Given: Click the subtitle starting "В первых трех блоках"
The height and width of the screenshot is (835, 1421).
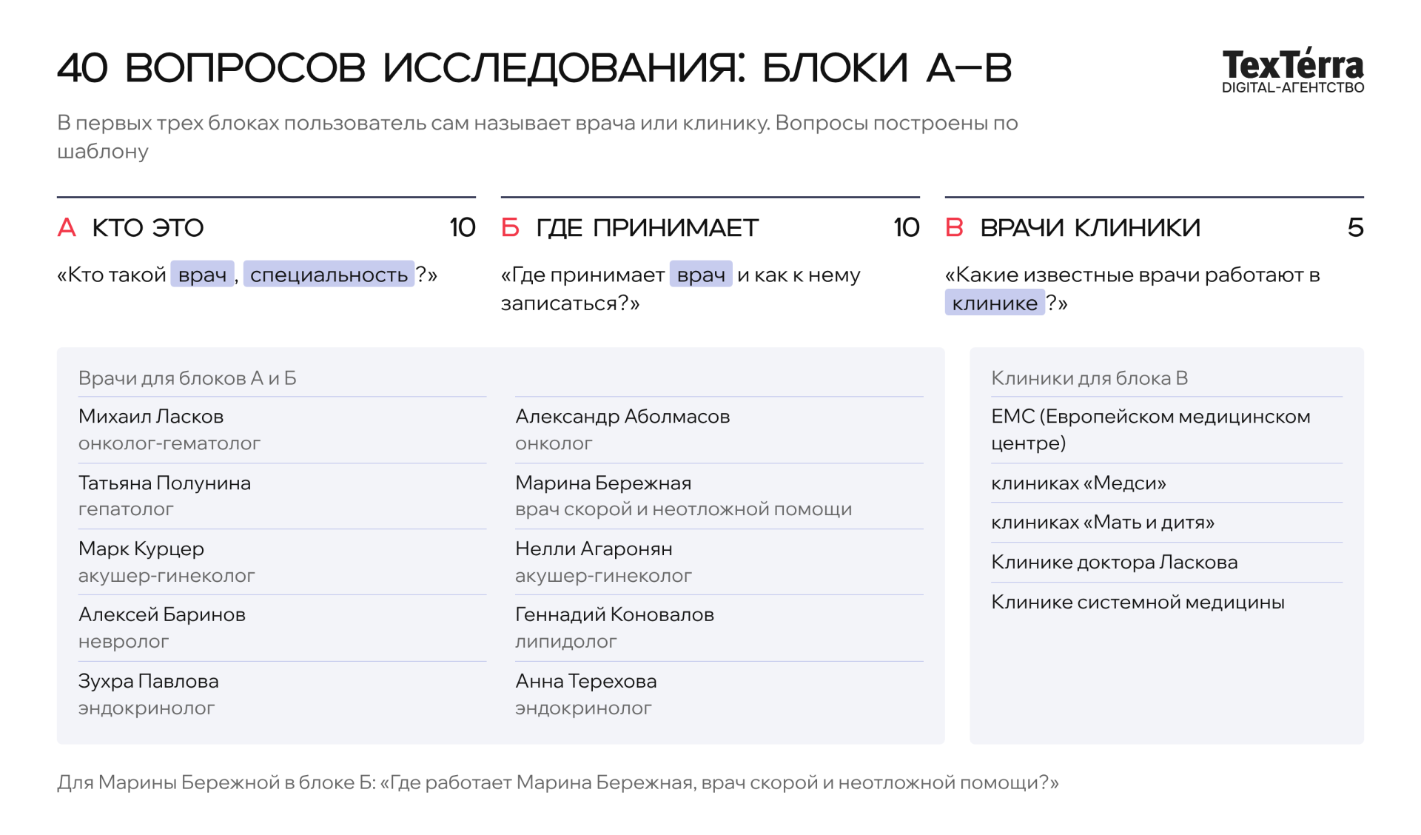Looking at the screenshot, I should (x=537, y=137).
